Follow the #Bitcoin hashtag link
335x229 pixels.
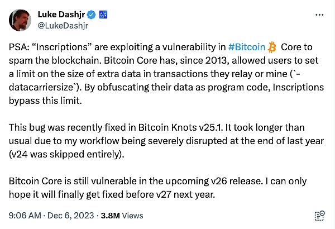click(x=246, y=46)
